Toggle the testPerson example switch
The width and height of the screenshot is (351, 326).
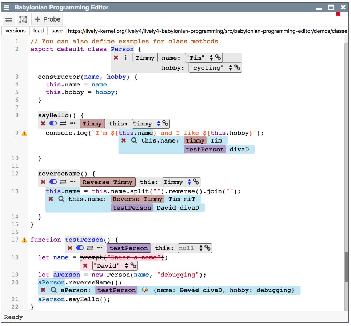coord(80,248)
